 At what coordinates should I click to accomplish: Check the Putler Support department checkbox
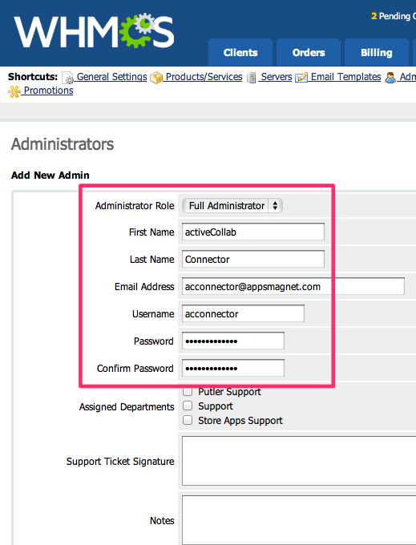point(188,391)
